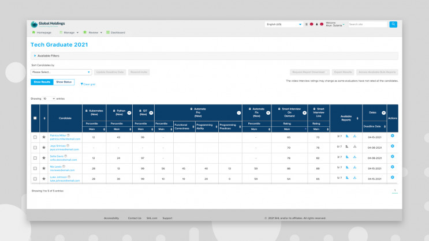Tick the checkbox for Nia Lewis
This screenshot has width=429, height=241.
[35, 168]
